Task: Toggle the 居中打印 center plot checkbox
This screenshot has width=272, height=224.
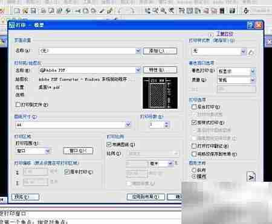Action: [67, 171]
